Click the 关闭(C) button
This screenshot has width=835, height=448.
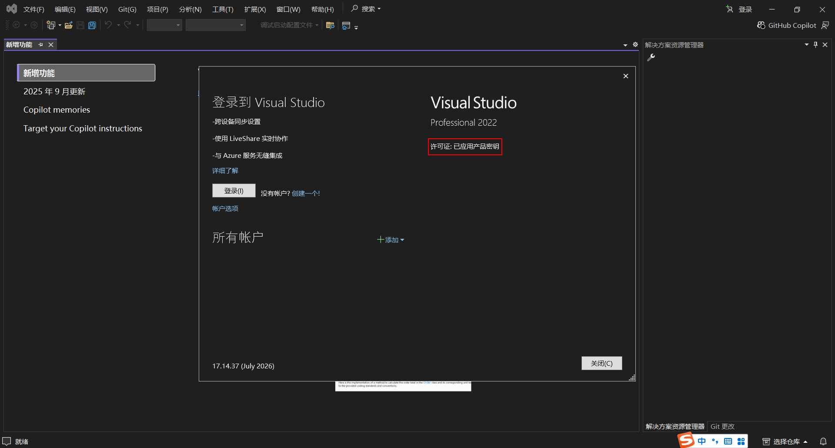[602, 363]
